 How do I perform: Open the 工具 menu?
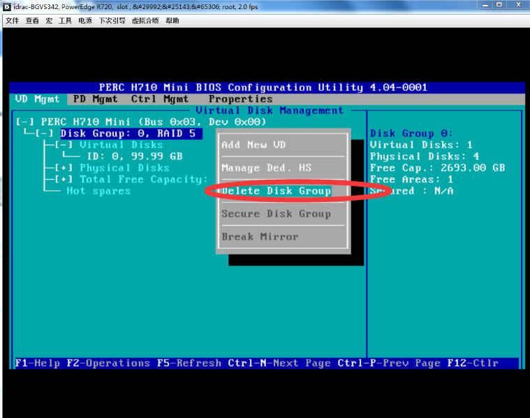(65, 21)
